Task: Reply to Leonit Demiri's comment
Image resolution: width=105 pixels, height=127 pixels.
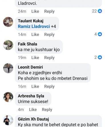Action: (x=49, y=86)
